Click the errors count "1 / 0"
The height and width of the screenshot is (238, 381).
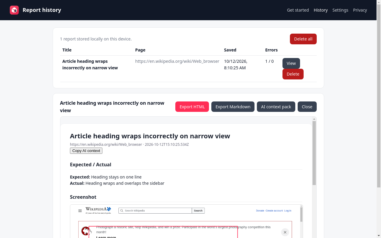tap(269, 61)
